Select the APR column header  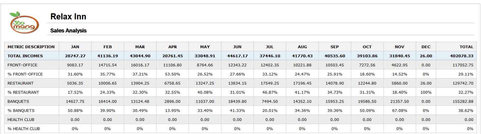173,47
